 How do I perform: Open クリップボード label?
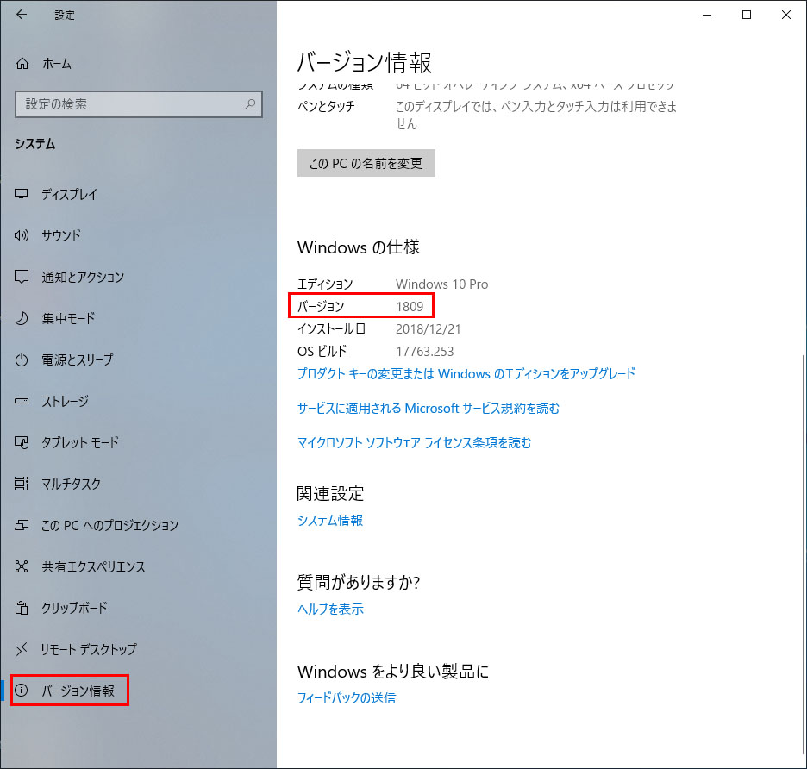[x=75, y=608]
